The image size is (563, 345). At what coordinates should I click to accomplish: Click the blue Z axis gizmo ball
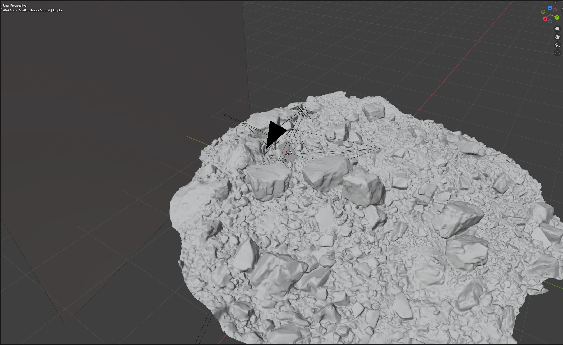(x=550, y=8)
